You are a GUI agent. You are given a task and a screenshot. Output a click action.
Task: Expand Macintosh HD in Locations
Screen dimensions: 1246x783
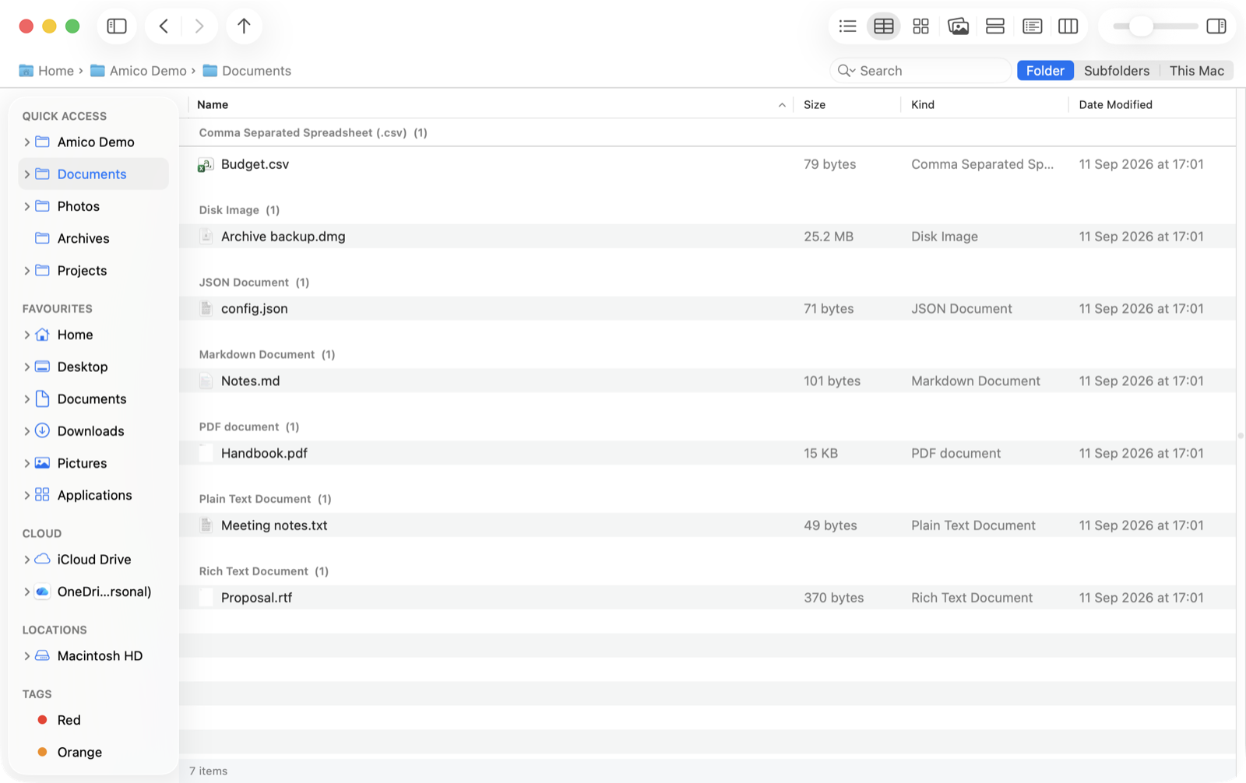point(26,656)
